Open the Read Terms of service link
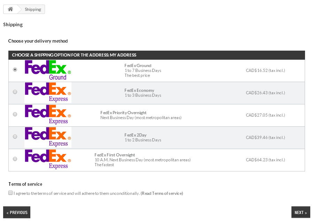The width and height of the screenshot is (312, 221). point(162,193)
